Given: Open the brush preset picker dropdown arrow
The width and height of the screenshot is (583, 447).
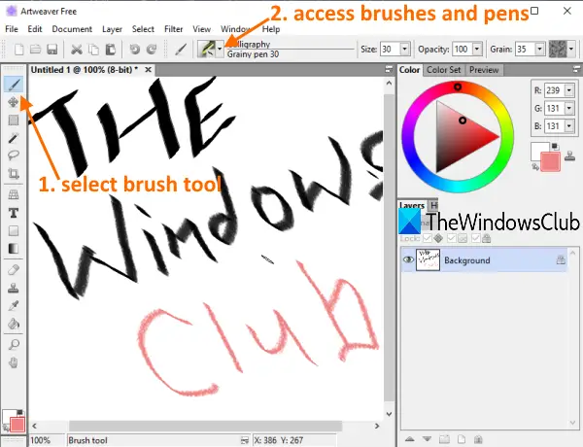Looking at the screenshot, I should pyautogui.click(x=220, y=50).
